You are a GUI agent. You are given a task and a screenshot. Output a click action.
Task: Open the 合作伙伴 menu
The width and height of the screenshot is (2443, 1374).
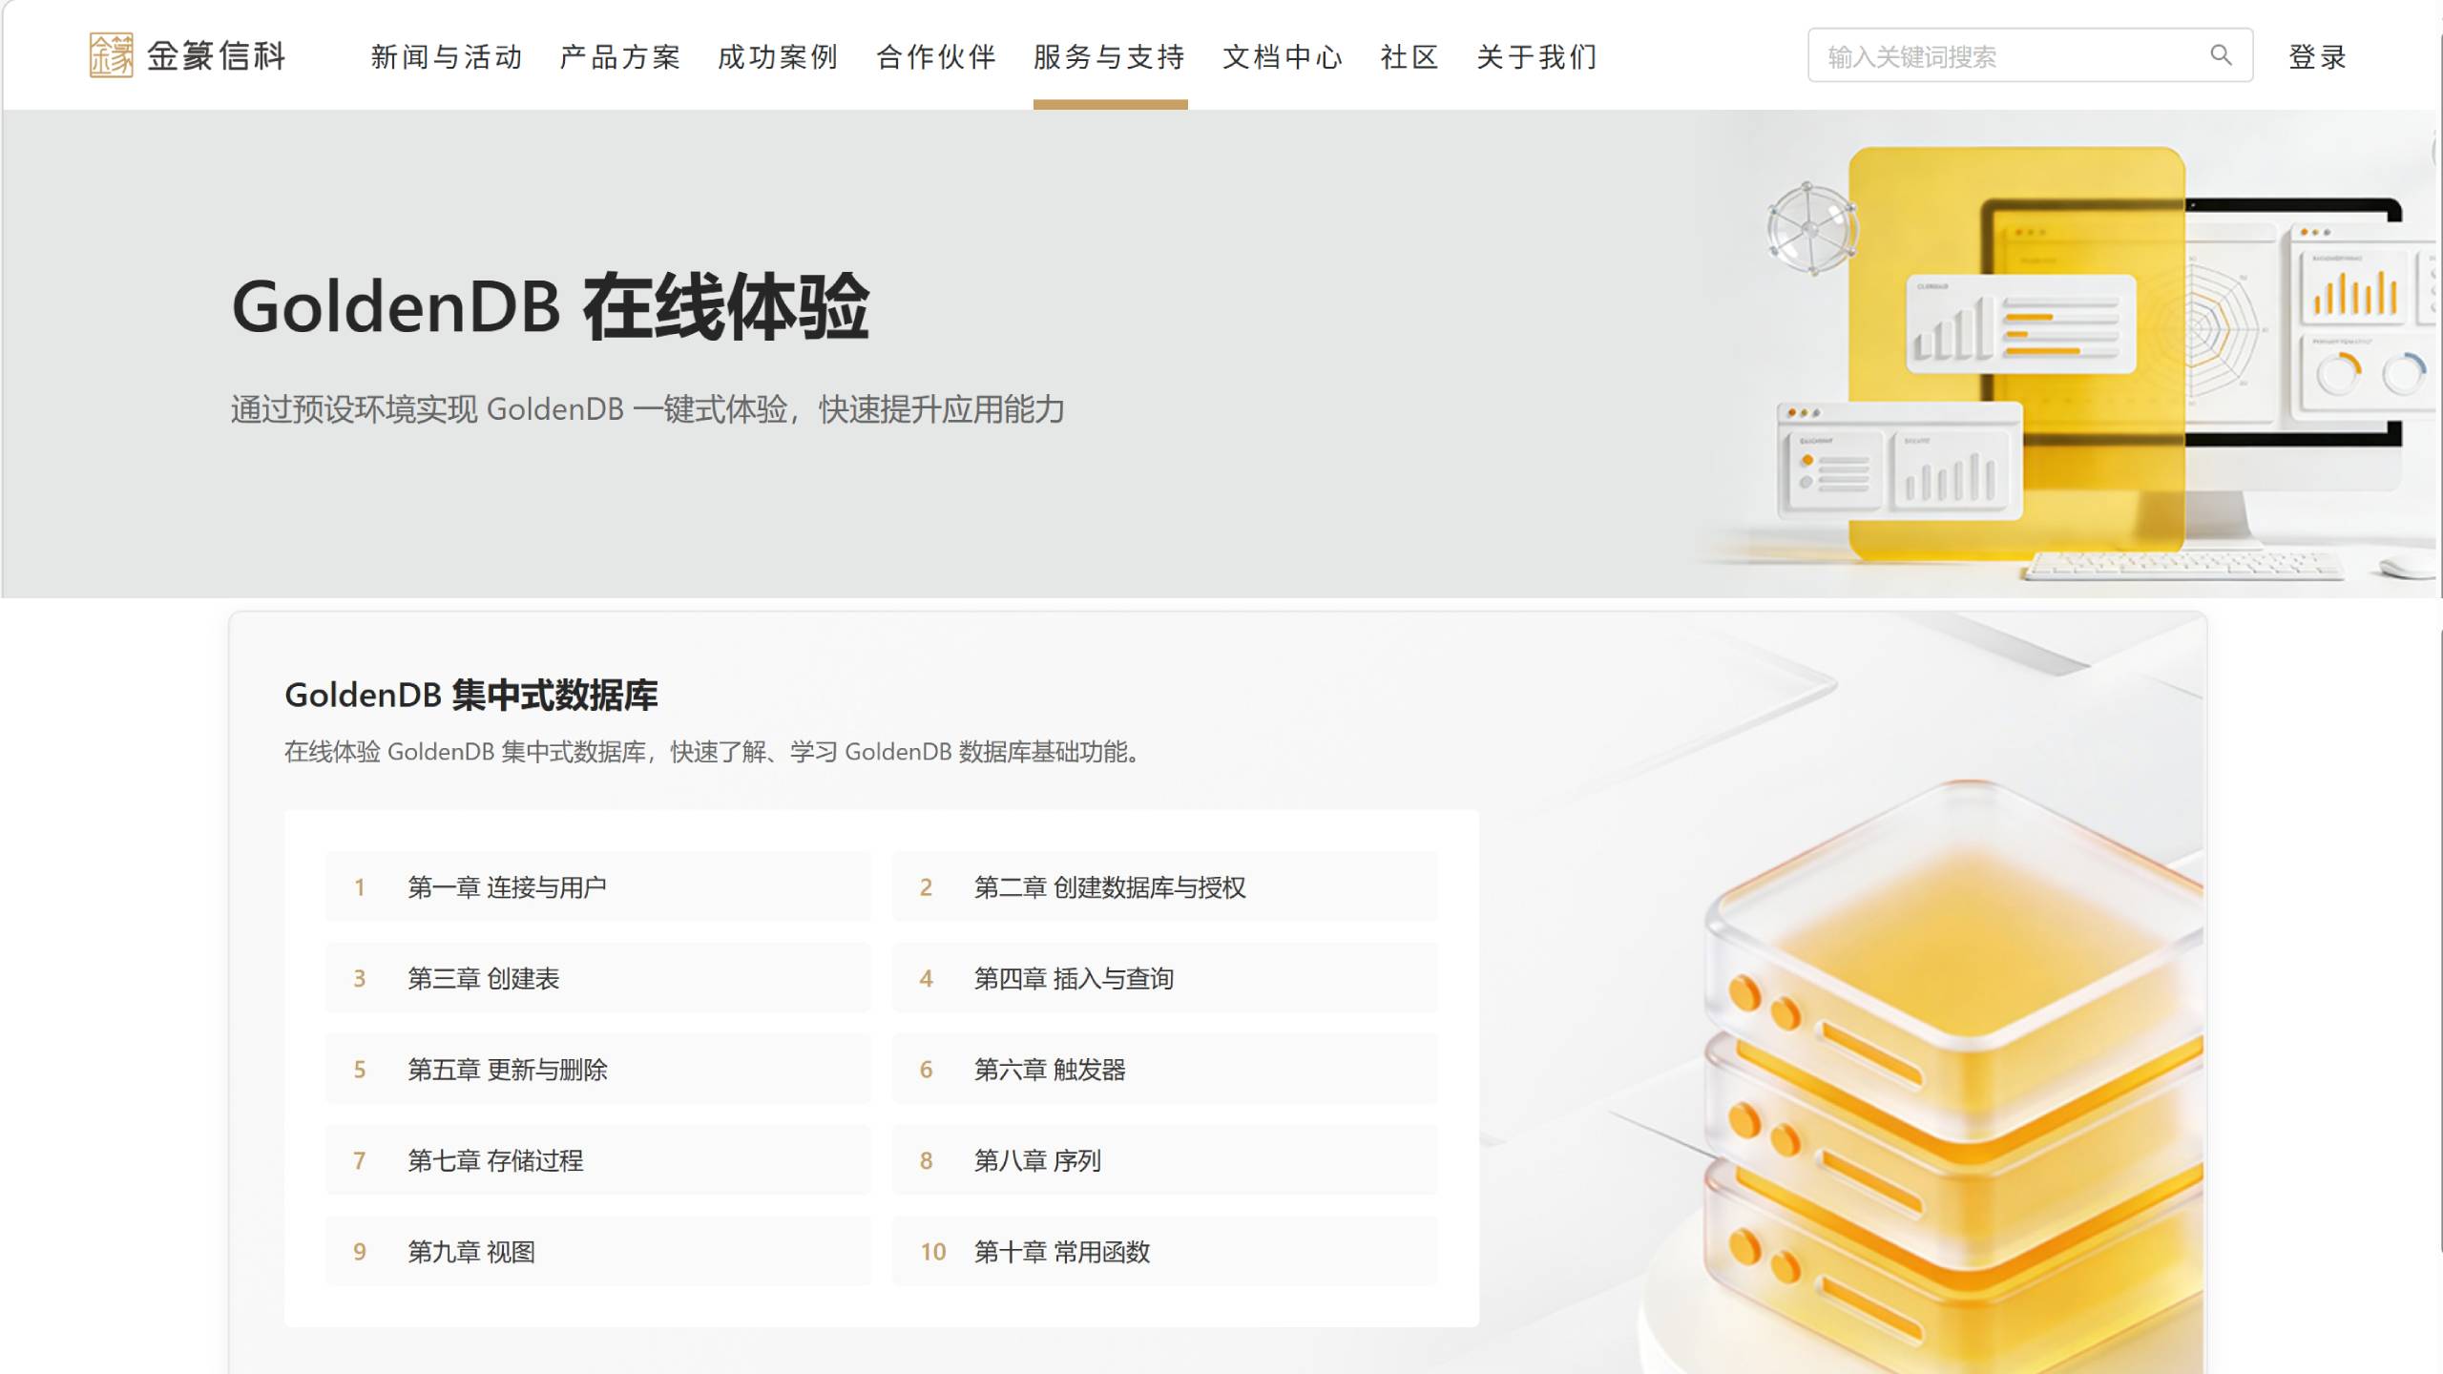[936, 57]
